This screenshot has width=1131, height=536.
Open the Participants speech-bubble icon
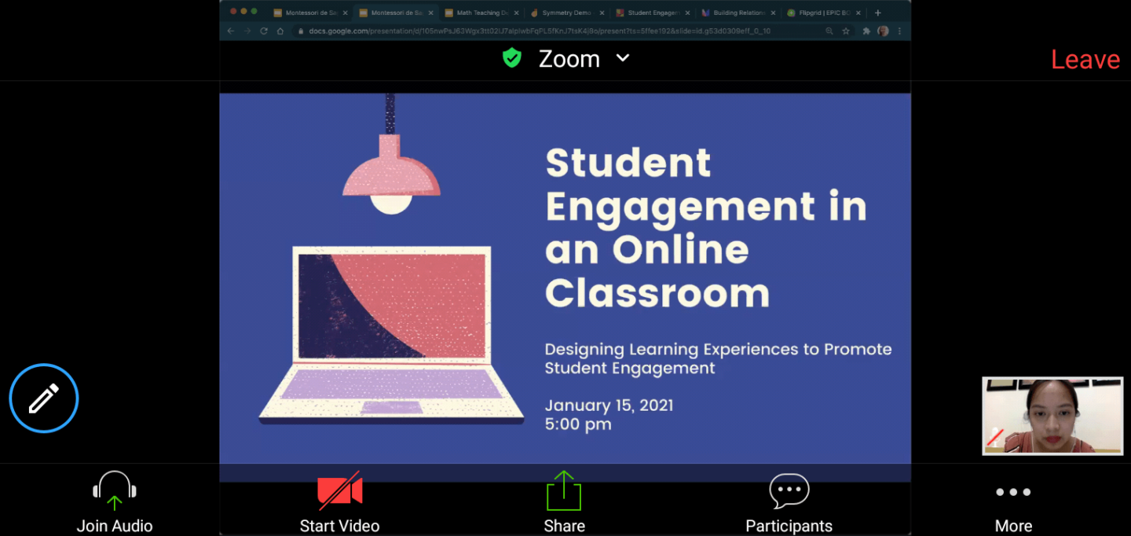[788, 490]
